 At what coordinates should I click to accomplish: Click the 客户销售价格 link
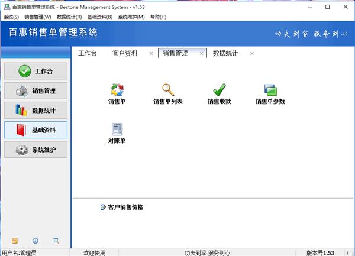point(122,207)
